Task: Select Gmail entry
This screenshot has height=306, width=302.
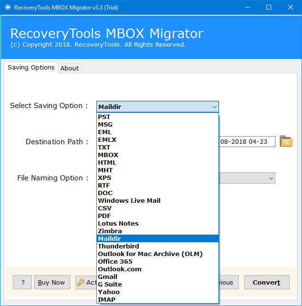Action: (158, 276)
